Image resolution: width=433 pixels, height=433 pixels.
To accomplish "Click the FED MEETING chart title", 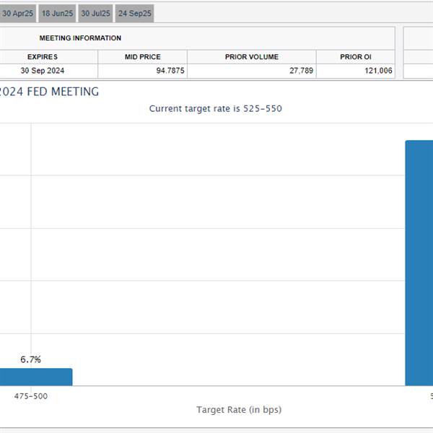I will [x=49, y=92].
